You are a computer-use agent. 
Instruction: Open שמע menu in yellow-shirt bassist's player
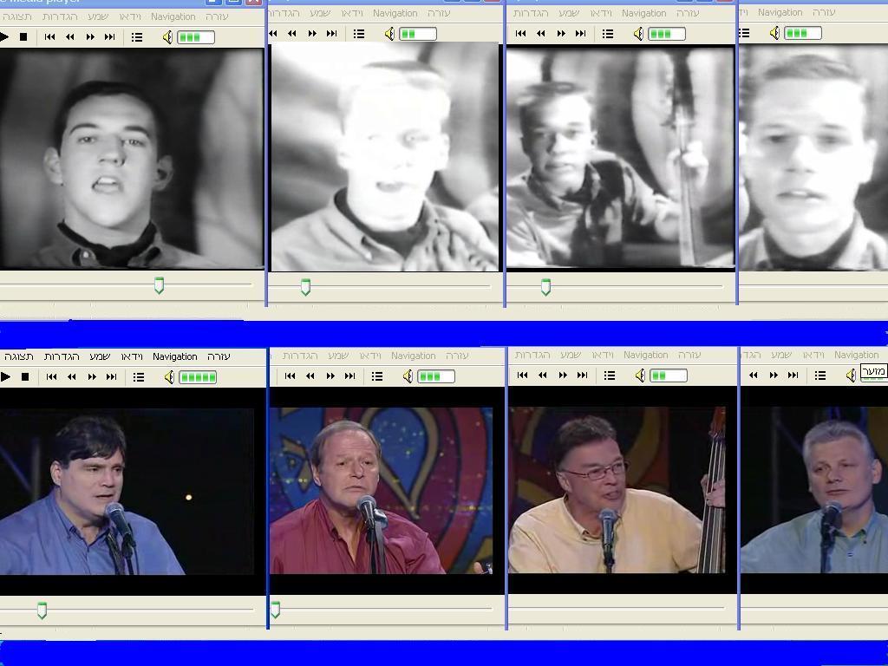[569, 355]
